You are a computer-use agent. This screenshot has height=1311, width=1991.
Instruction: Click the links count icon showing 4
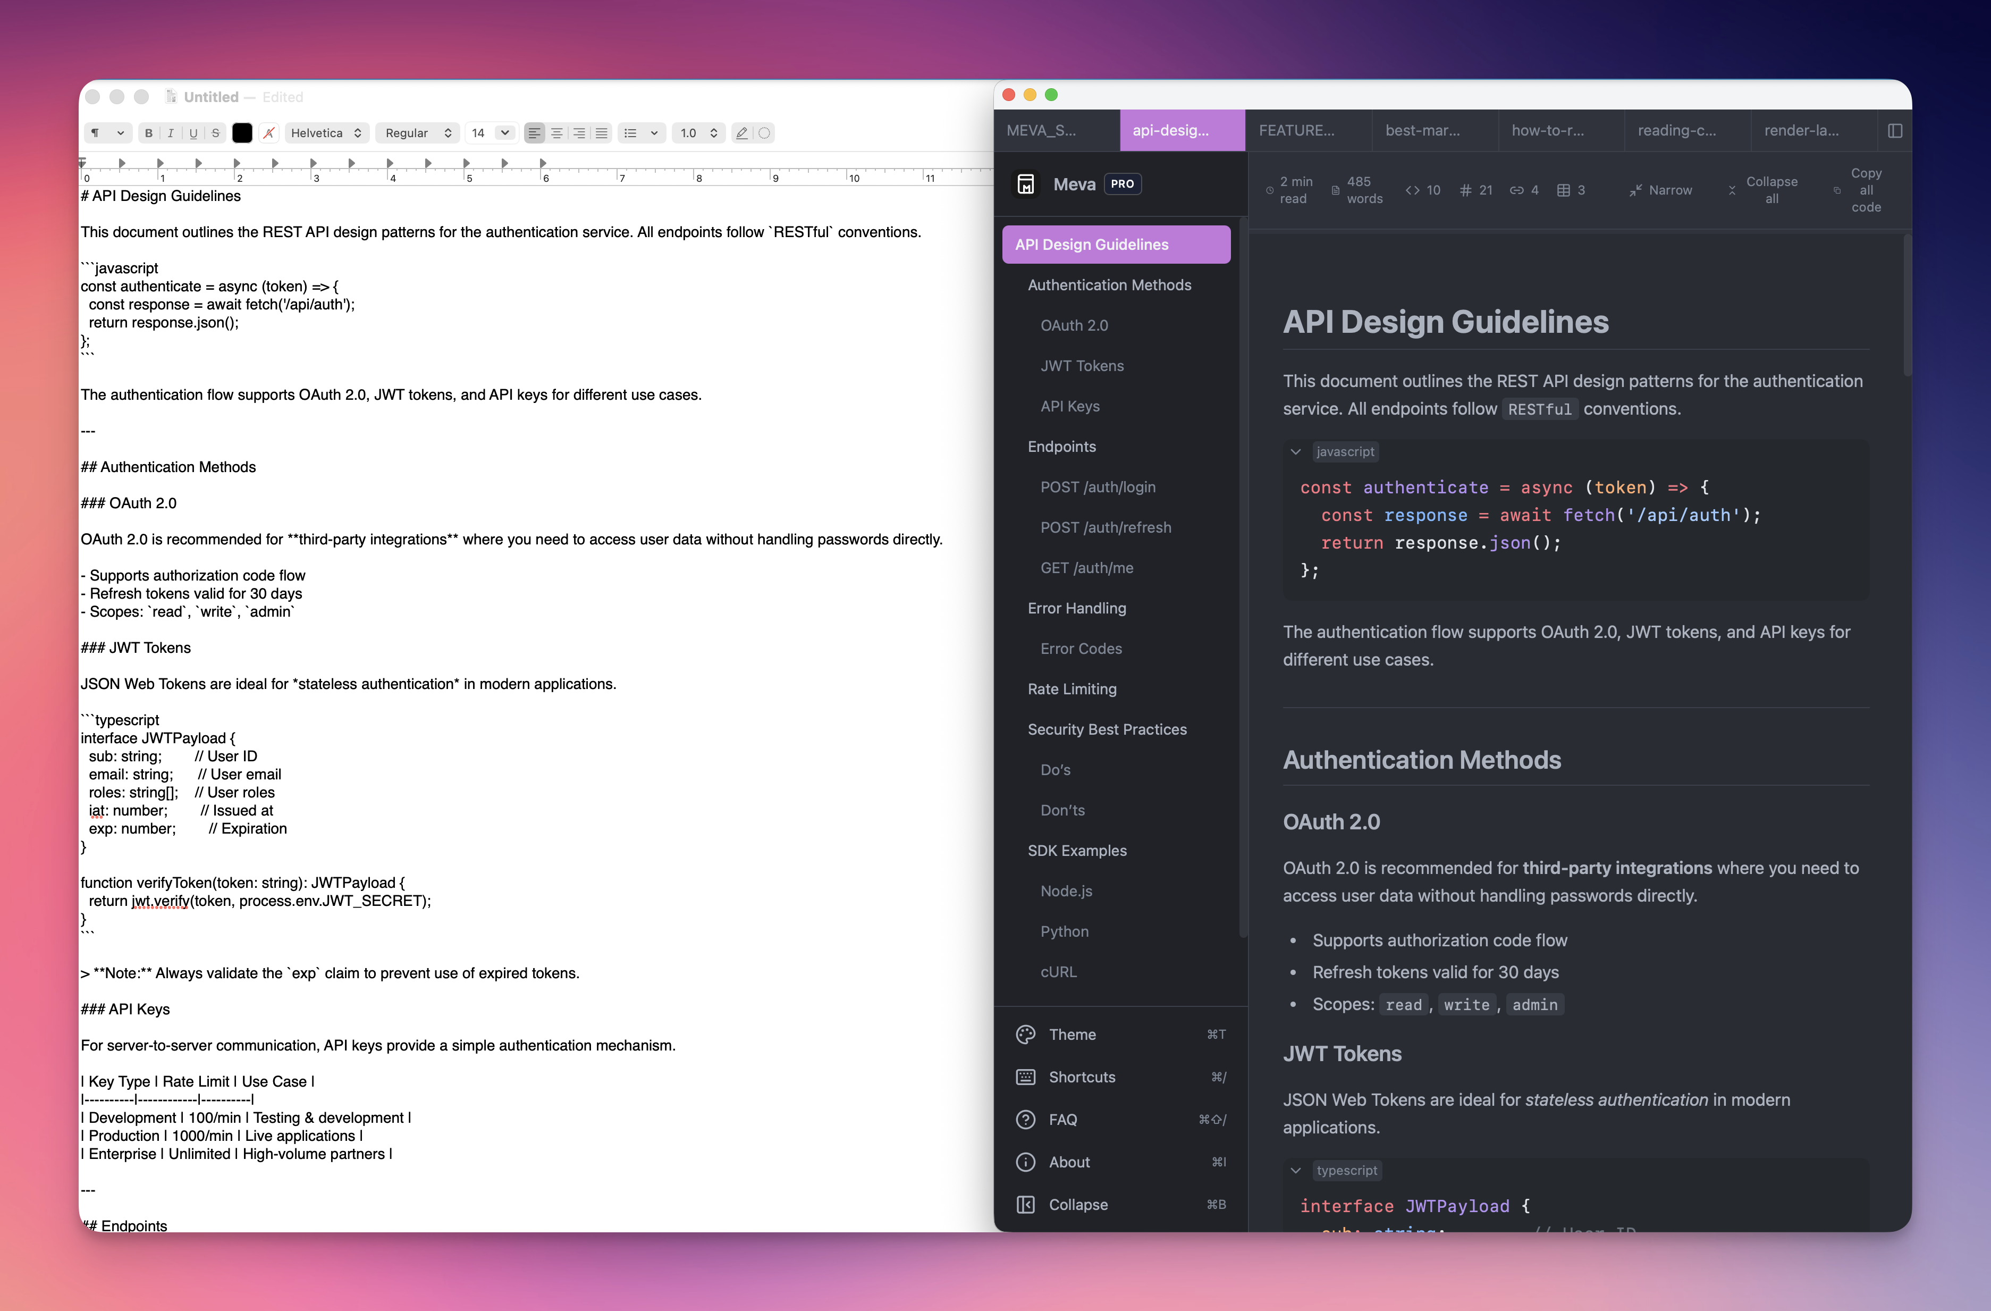coord(1516,190)
